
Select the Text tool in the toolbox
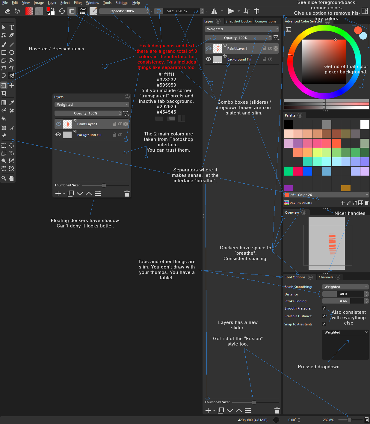[12, 27]
